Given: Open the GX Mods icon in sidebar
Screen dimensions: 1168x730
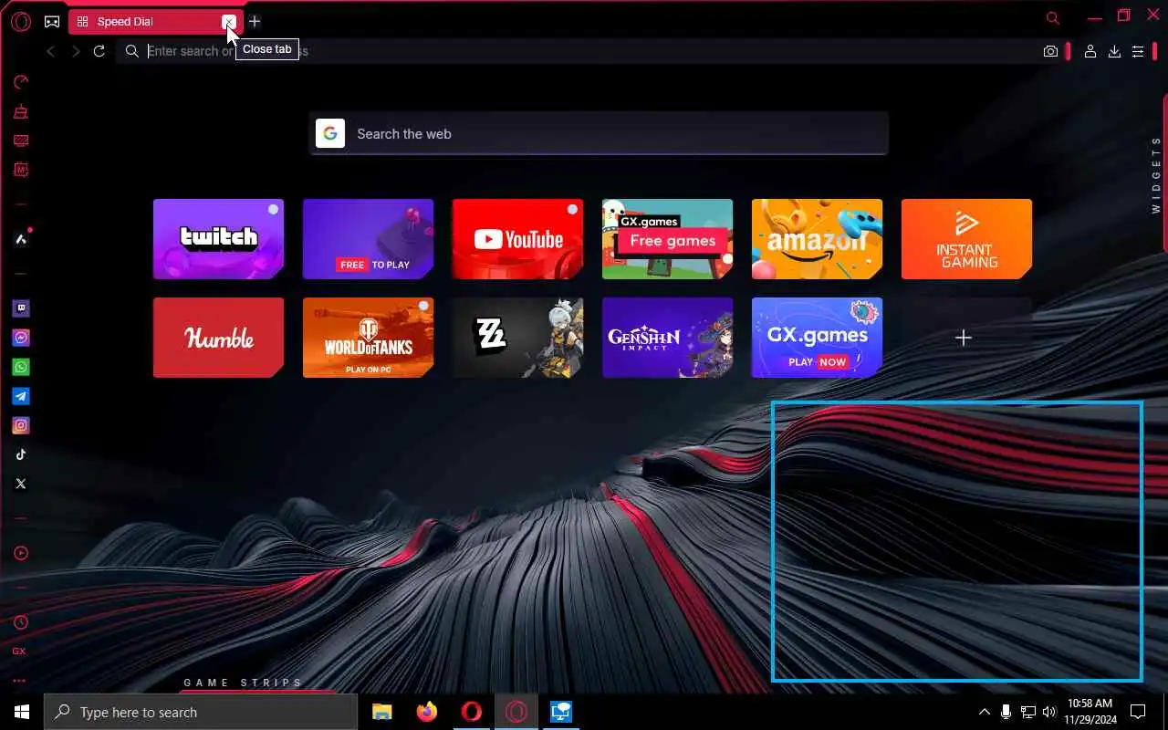Looking at the screenshot, I should pos(21,170).
